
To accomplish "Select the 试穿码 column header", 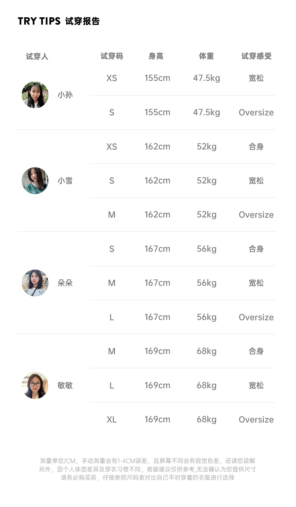I will (112, 56).
